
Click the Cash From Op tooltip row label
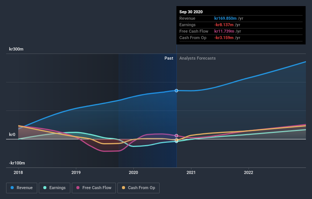point(193,38)
